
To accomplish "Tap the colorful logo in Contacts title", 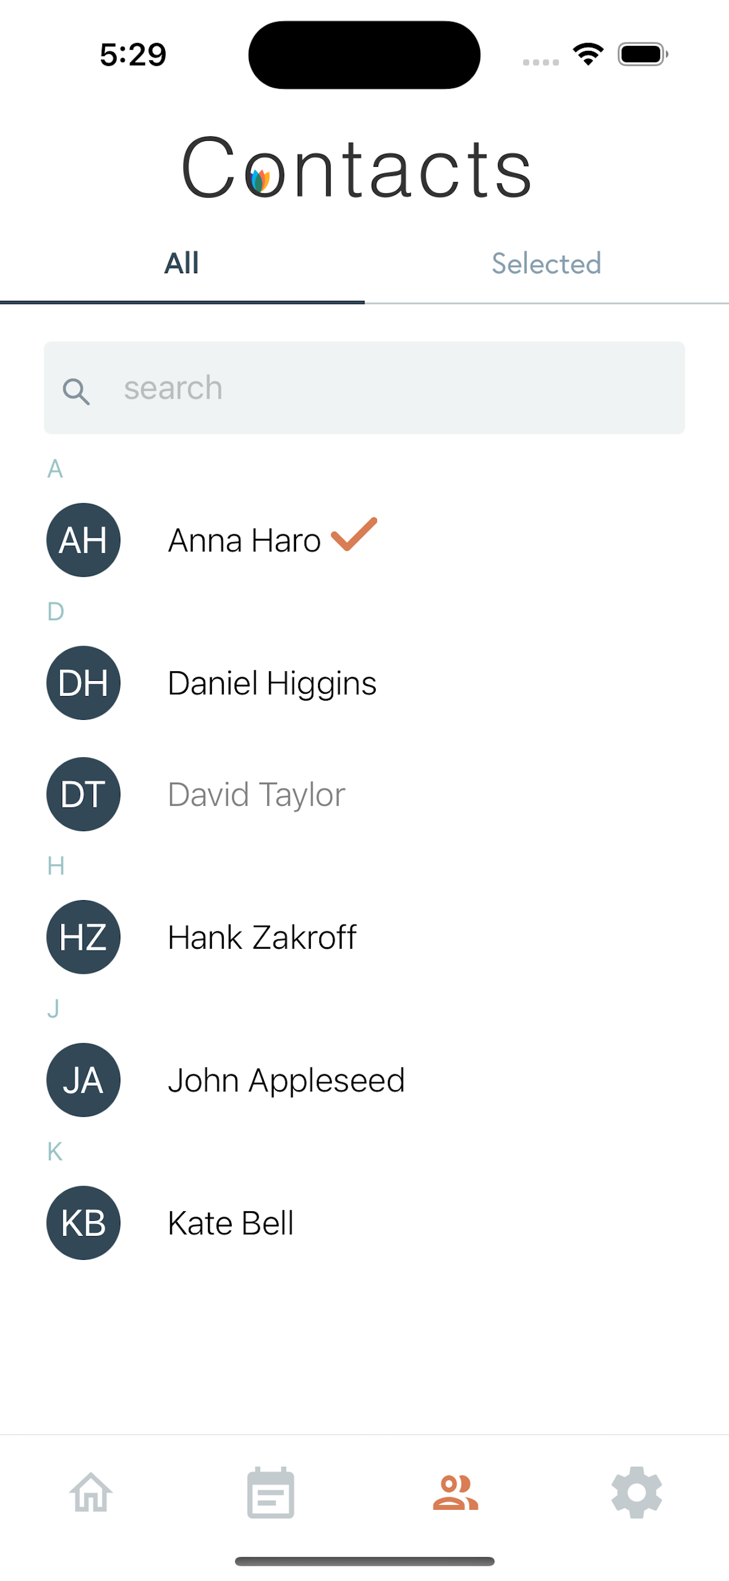I will tap(261, 180).
